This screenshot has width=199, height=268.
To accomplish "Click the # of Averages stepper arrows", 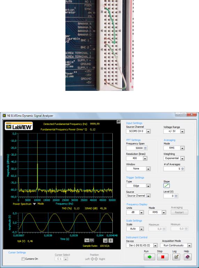I will [183, 169].
